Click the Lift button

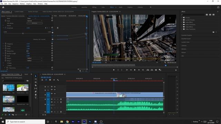(x=148, y=70)
